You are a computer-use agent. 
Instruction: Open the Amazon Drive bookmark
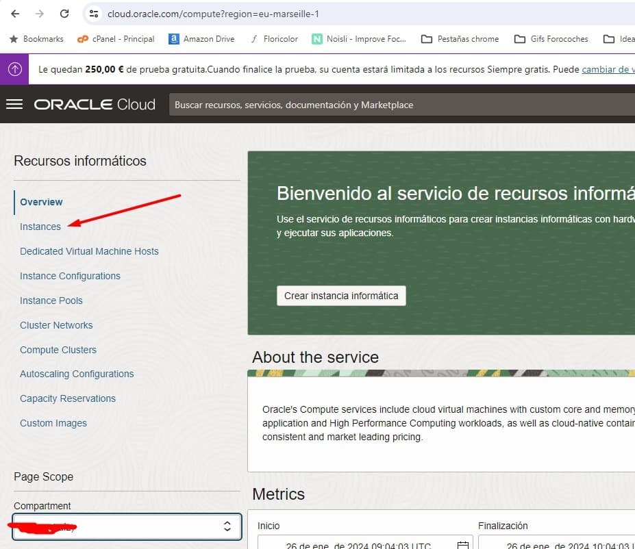pos(201,39)
